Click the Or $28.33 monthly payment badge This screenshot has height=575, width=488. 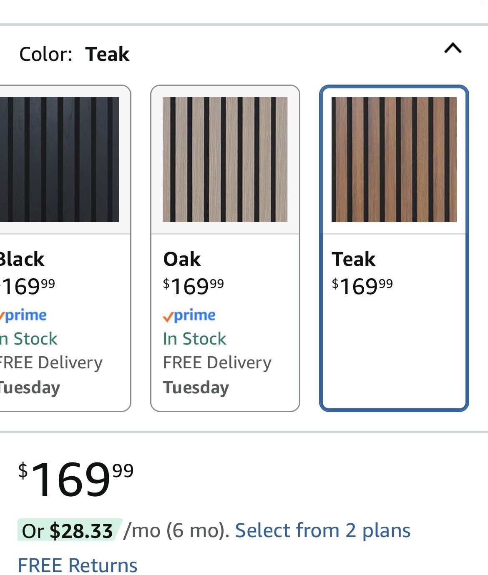[x=68, y=530]
